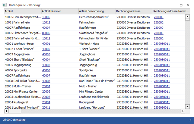Open article link 40004 for Short "Blacktop"
This screenshot has height=124, width=194.
46,60
